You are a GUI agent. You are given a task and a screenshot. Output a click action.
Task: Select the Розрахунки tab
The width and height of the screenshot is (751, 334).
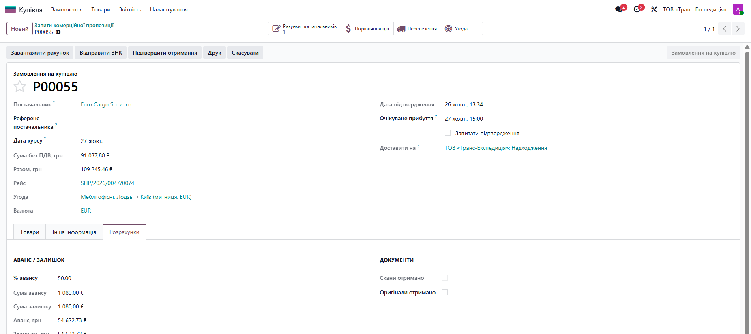pyautogui.click(x=124, y=232)
